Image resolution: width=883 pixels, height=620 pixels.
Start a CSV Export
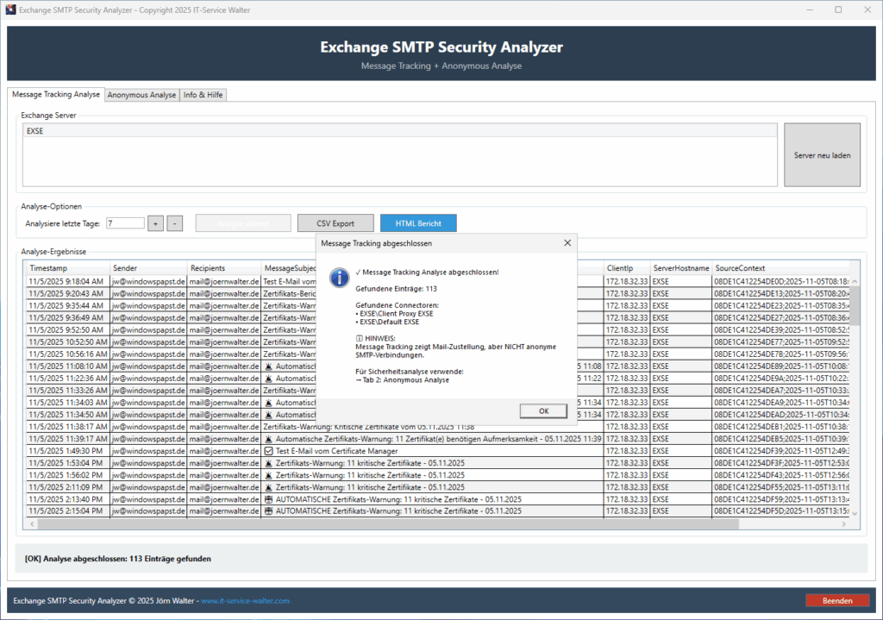[335, 222]
